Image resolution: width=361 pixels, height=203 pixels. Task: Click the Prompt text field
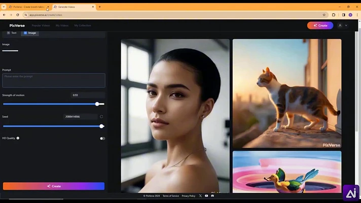54,80
